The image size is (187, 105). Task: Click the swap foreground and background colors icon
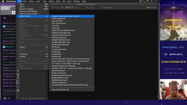click(x=19, y=80)
